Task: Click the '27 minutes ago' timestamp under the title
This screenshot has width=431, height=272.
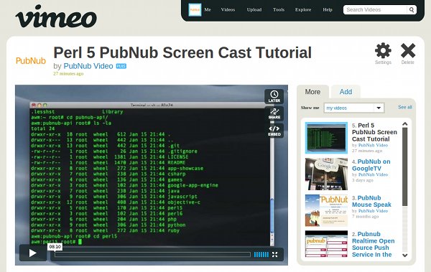Action: click(x=68, y=74)
